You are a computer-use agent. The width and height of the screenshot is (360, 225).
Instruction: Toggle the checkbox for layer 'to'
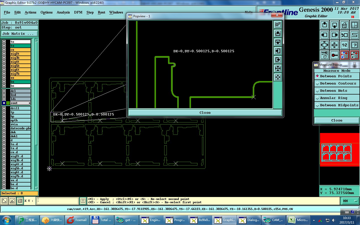[4, 42]
